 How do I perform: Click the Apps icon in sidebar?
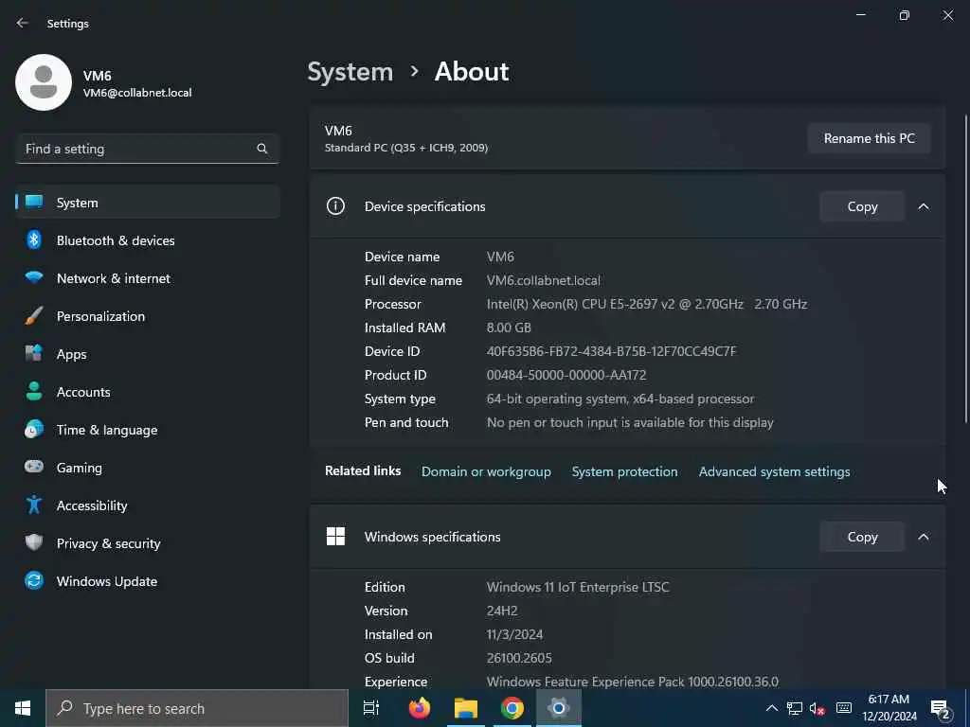34,353
